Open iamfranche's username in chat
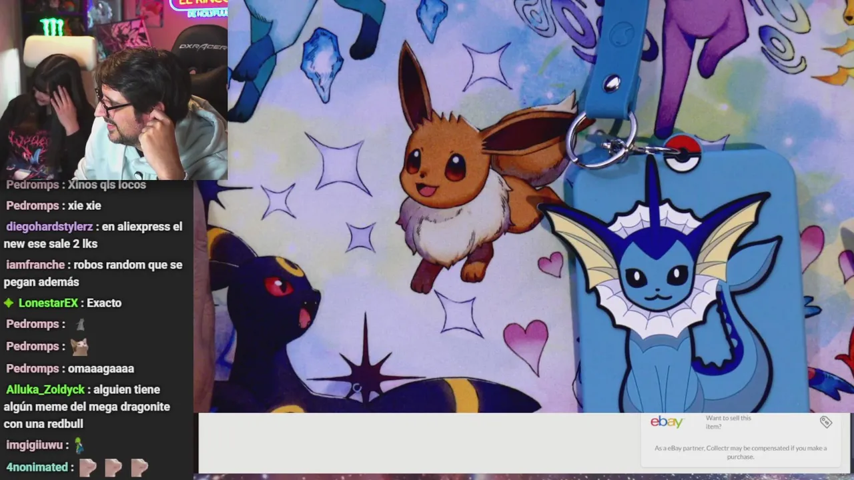 pyautogui.click(x=35, y=265)
